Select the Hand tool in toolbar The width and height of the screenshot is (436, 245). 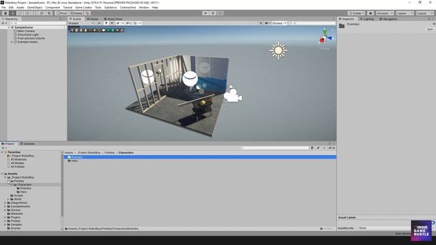[5, 13]
